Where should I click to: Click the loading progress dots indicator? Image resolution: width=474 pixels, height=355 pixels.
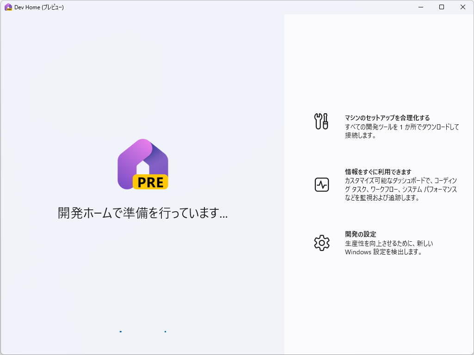(x=143, y=331)
